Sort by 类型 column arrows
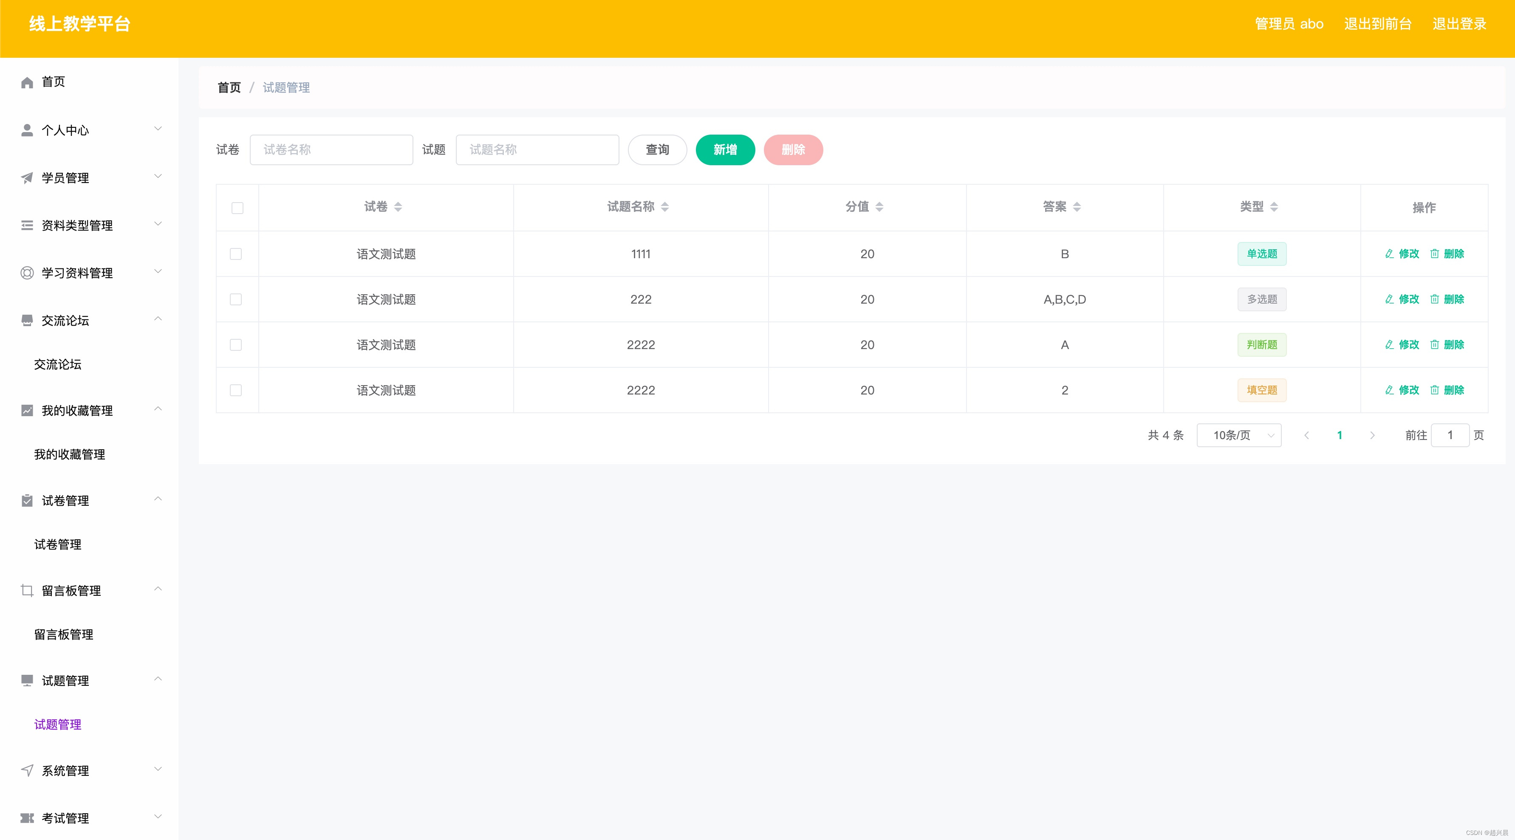Image resolution: width=1515 pixels, height=840 pixels. (x=1274, y=207)
